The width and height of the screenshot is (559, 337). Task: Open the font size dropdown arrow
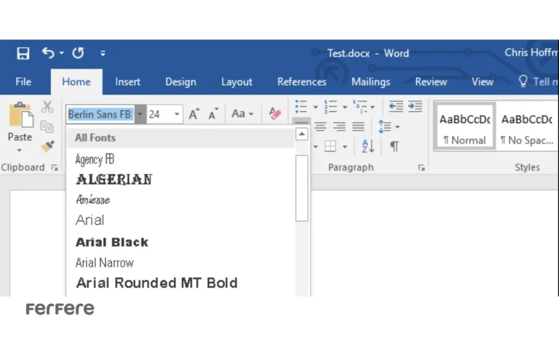point(177,114)
